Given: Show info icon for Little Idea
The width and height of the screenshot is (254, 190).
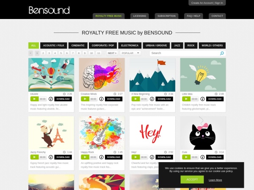Looking at the screenshot, I should click(x=202, y=99).
